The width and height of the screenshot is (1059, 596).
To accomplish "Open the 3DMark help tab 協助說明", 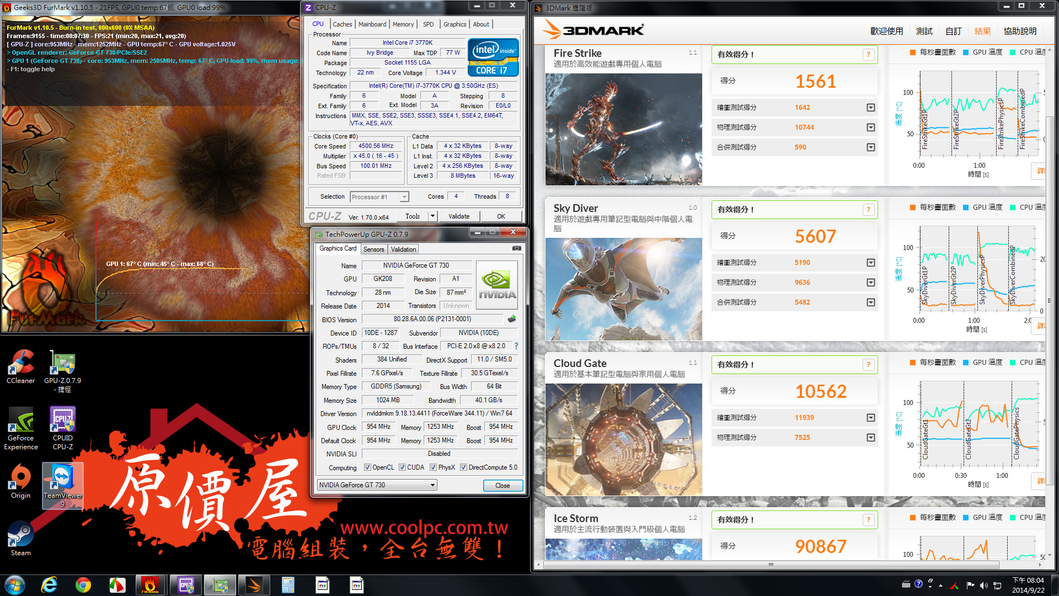I will [x=1020, y=31].
